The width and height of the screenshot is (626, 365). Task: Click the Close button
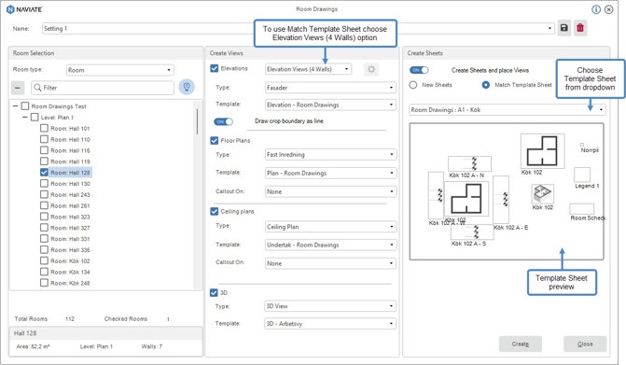click(x=585, y=344)
